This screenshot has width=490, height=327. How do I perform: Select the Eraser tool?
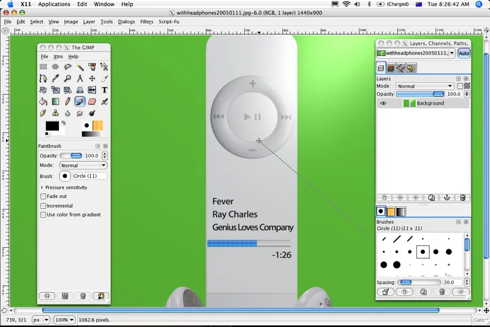92,102
